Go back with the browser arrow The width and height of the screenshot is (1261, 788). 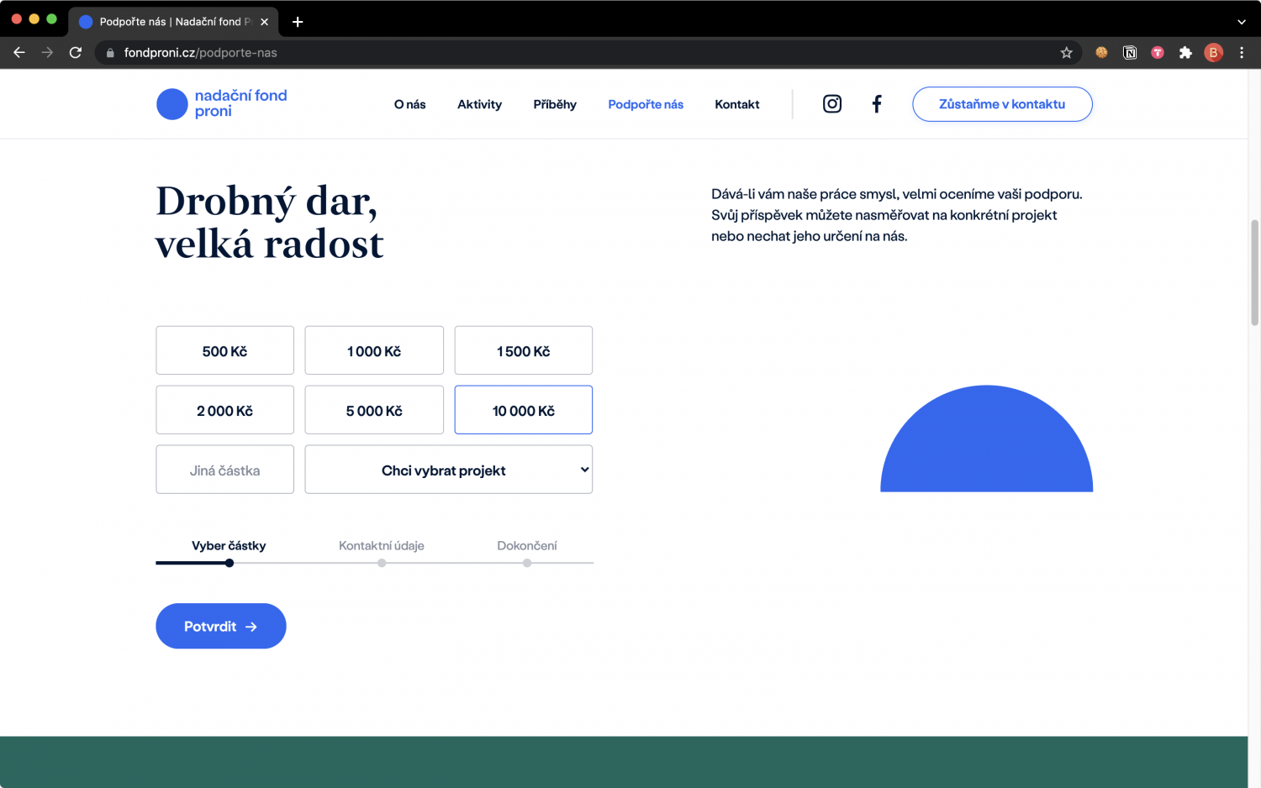pyautogui.click(x=19, y=53)
